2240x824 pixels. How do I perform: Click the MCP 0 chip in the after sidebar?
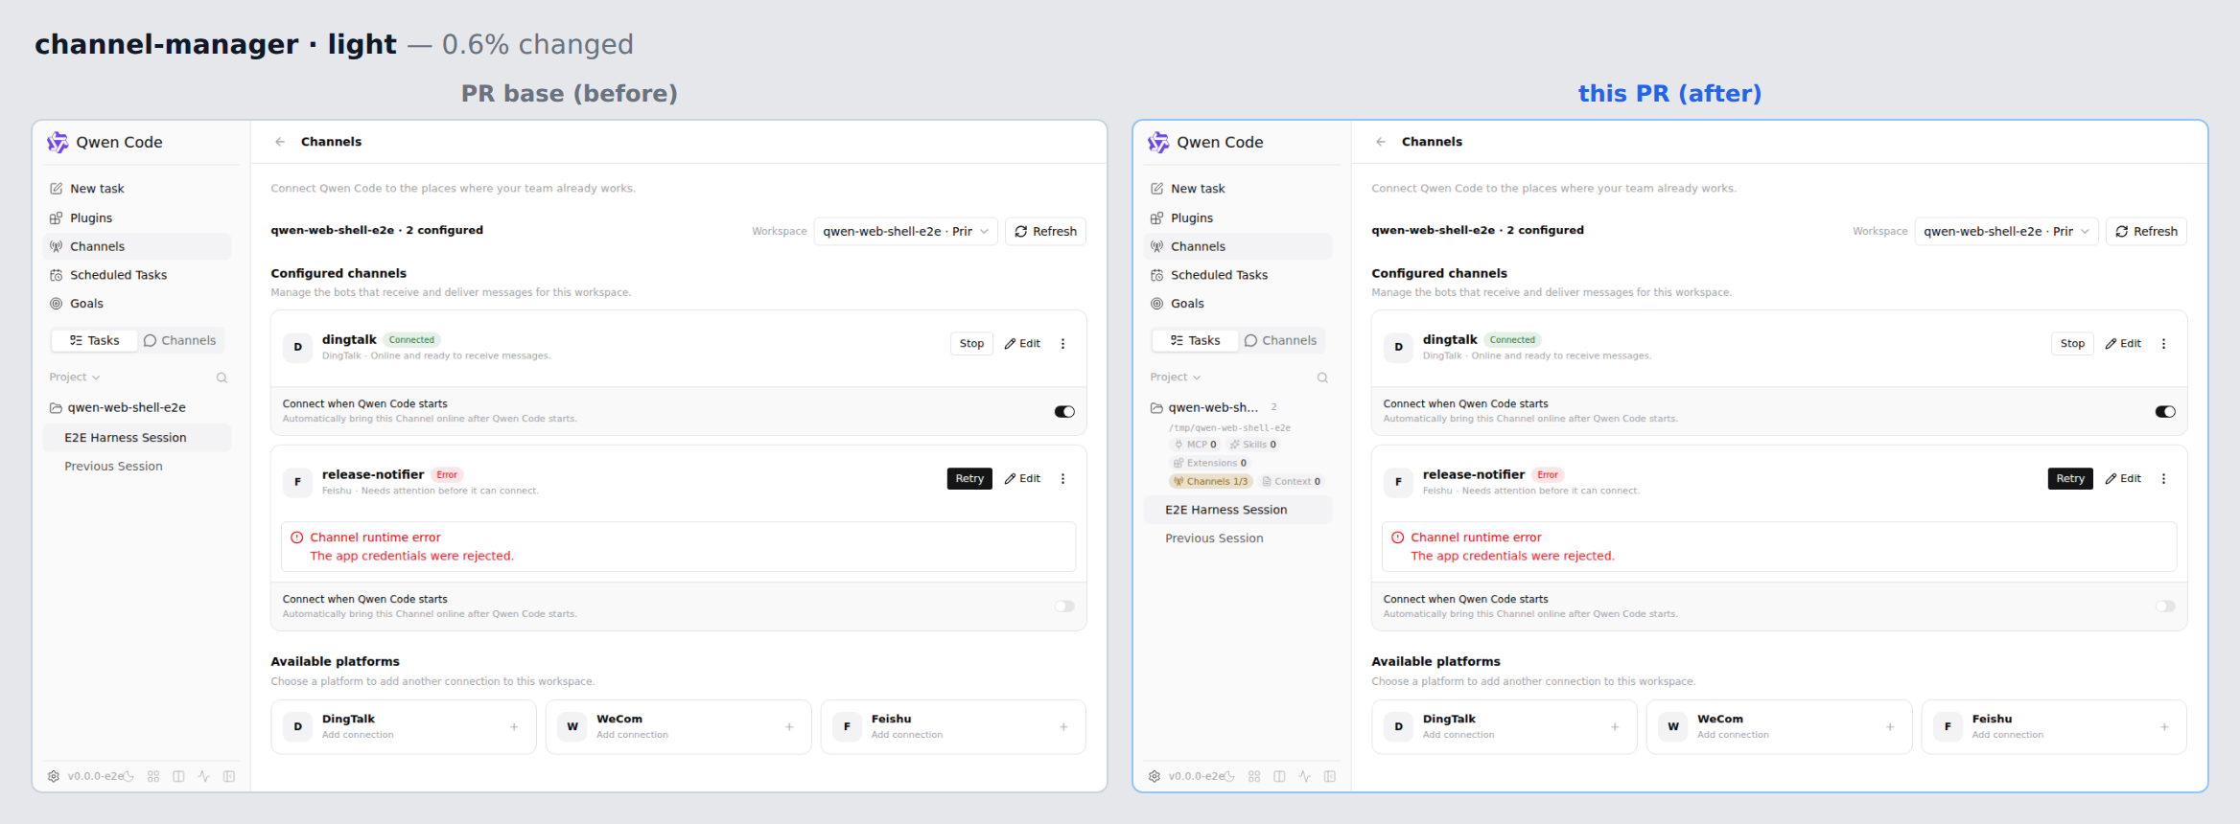coord(1195,445)
